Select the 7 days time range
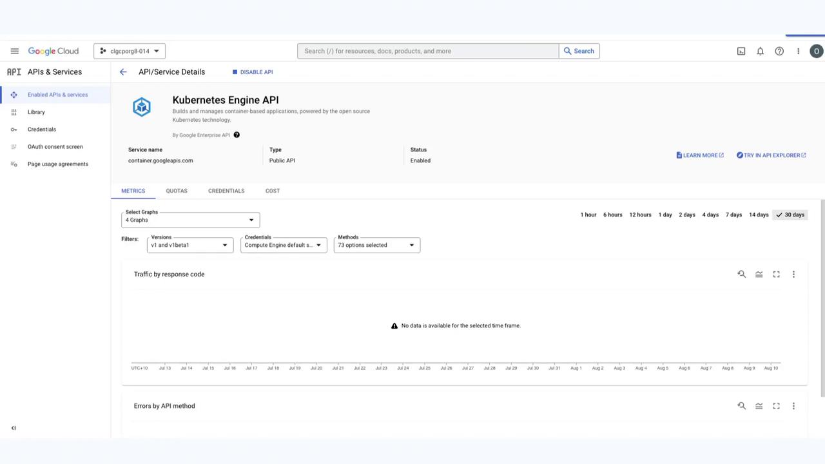The image size is (825, 464). coord(733,215)
